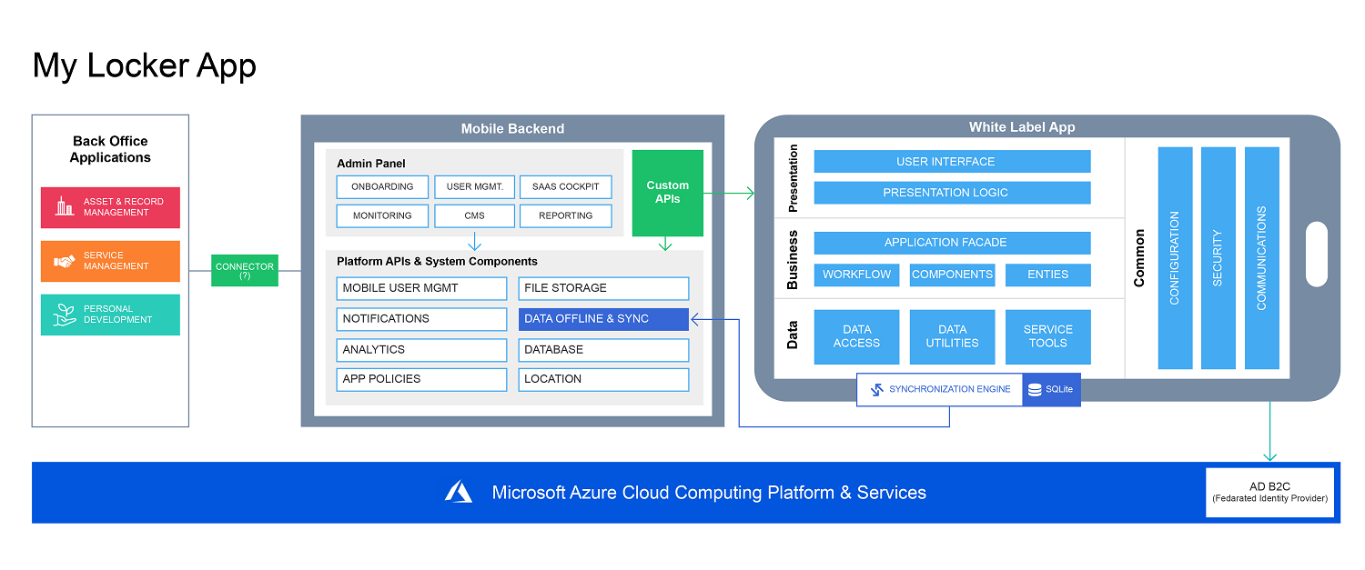Select the highlighted Data Offline & Sync box
The image size is (1365, 570).
[604, 319]
